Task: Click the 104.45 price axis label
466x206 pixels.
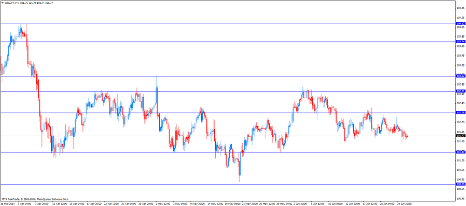Action: [460, 8]
